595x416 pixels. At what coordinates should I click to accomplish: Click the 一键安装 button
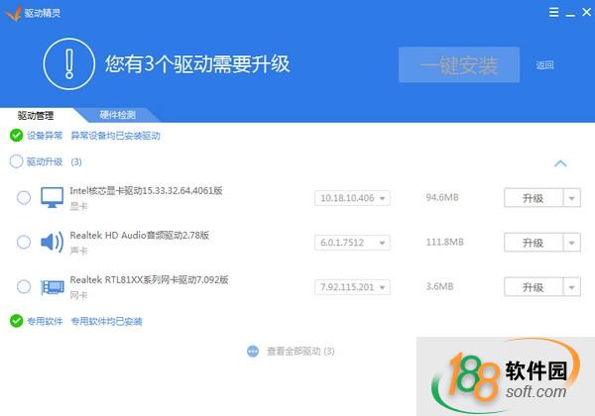click(x=458, y=65)
